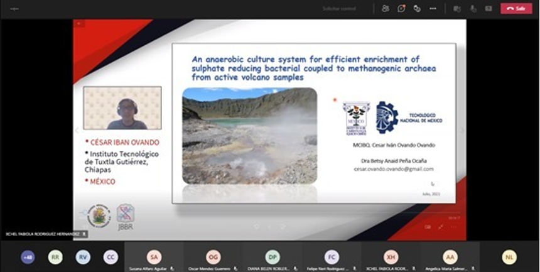The image size is (540, 272).
Task: Select Susana Alfaro Aguilar's SA avatar
Action: point(154,257)
